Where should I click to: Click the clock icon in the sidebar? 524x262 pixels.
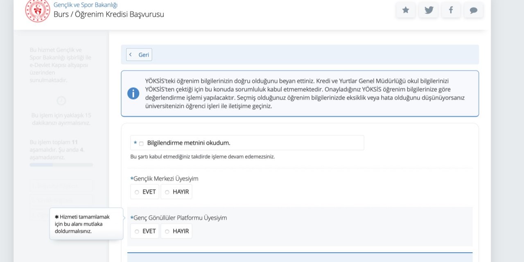61,101
